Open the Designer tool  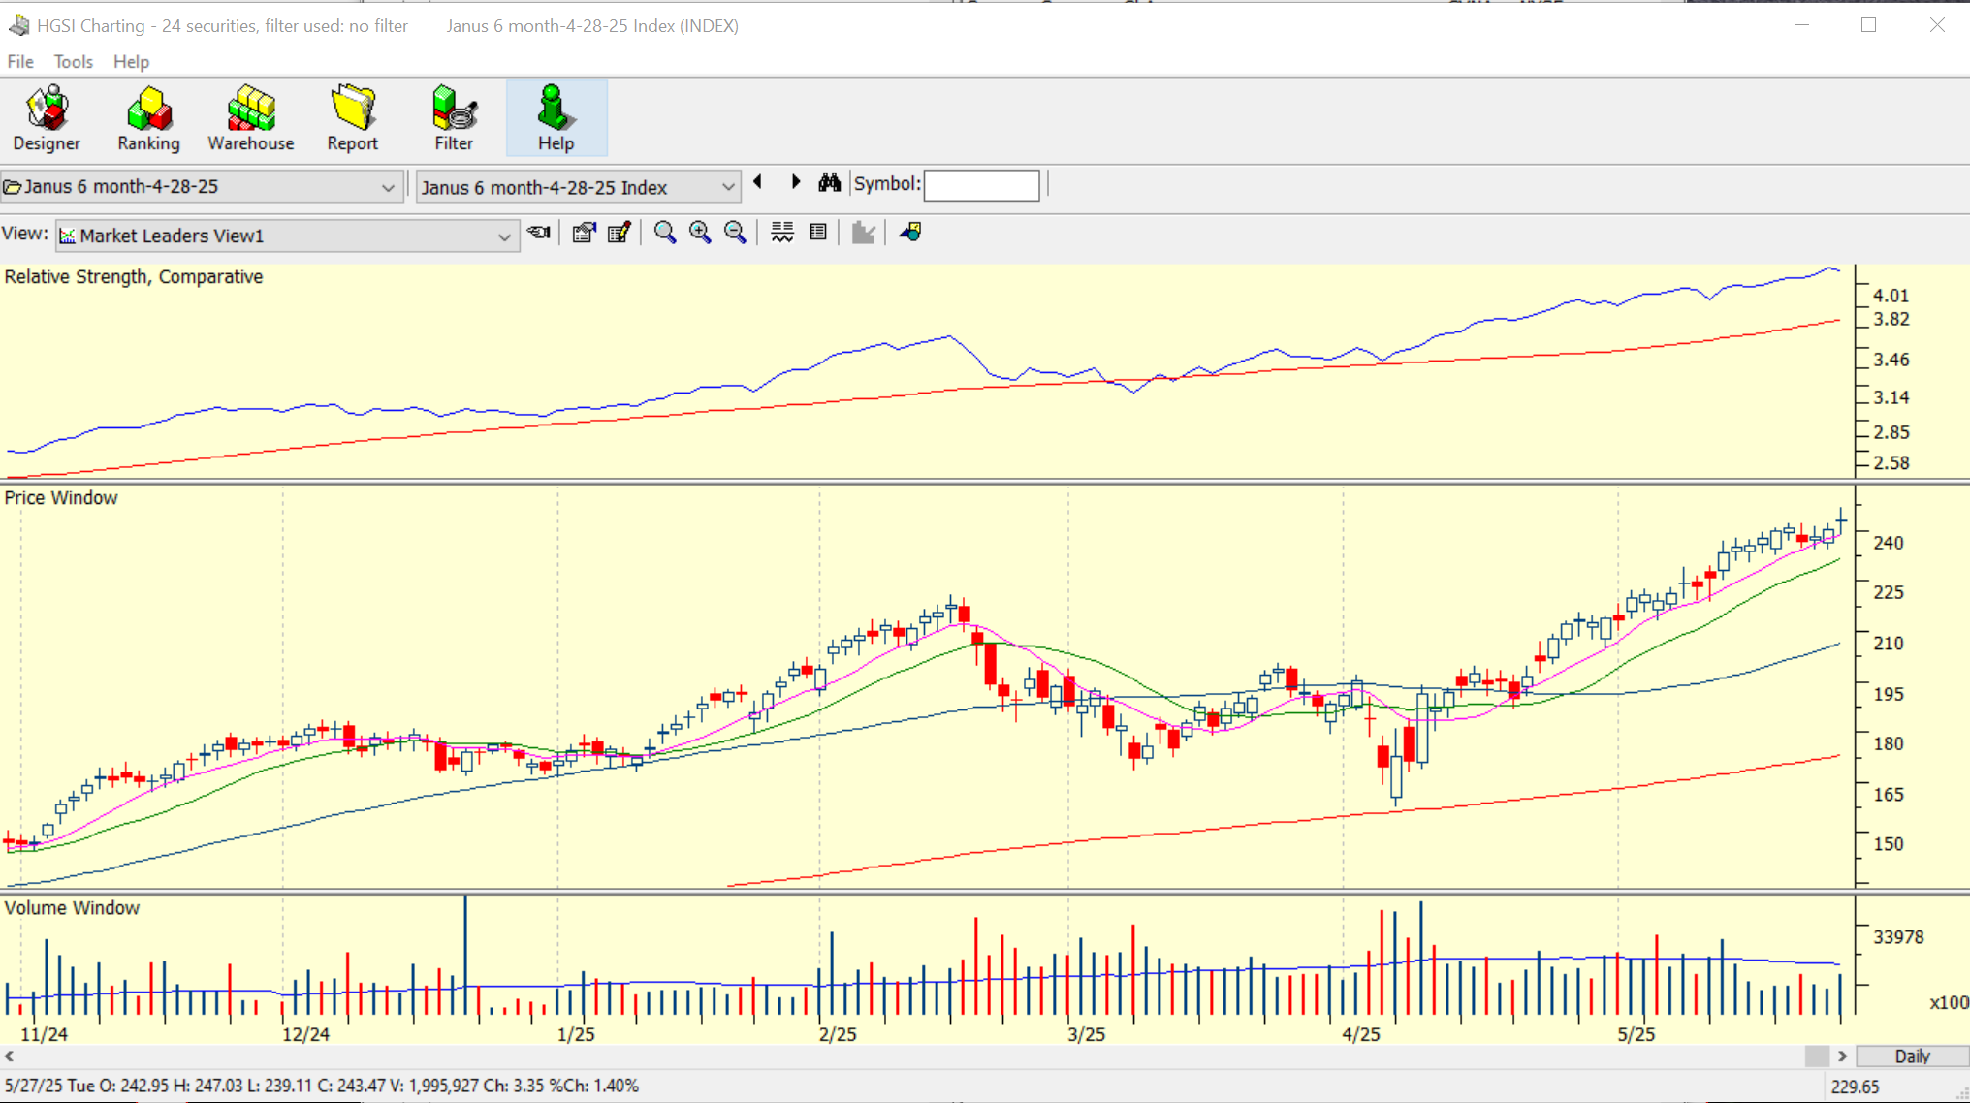pos(47,118)
